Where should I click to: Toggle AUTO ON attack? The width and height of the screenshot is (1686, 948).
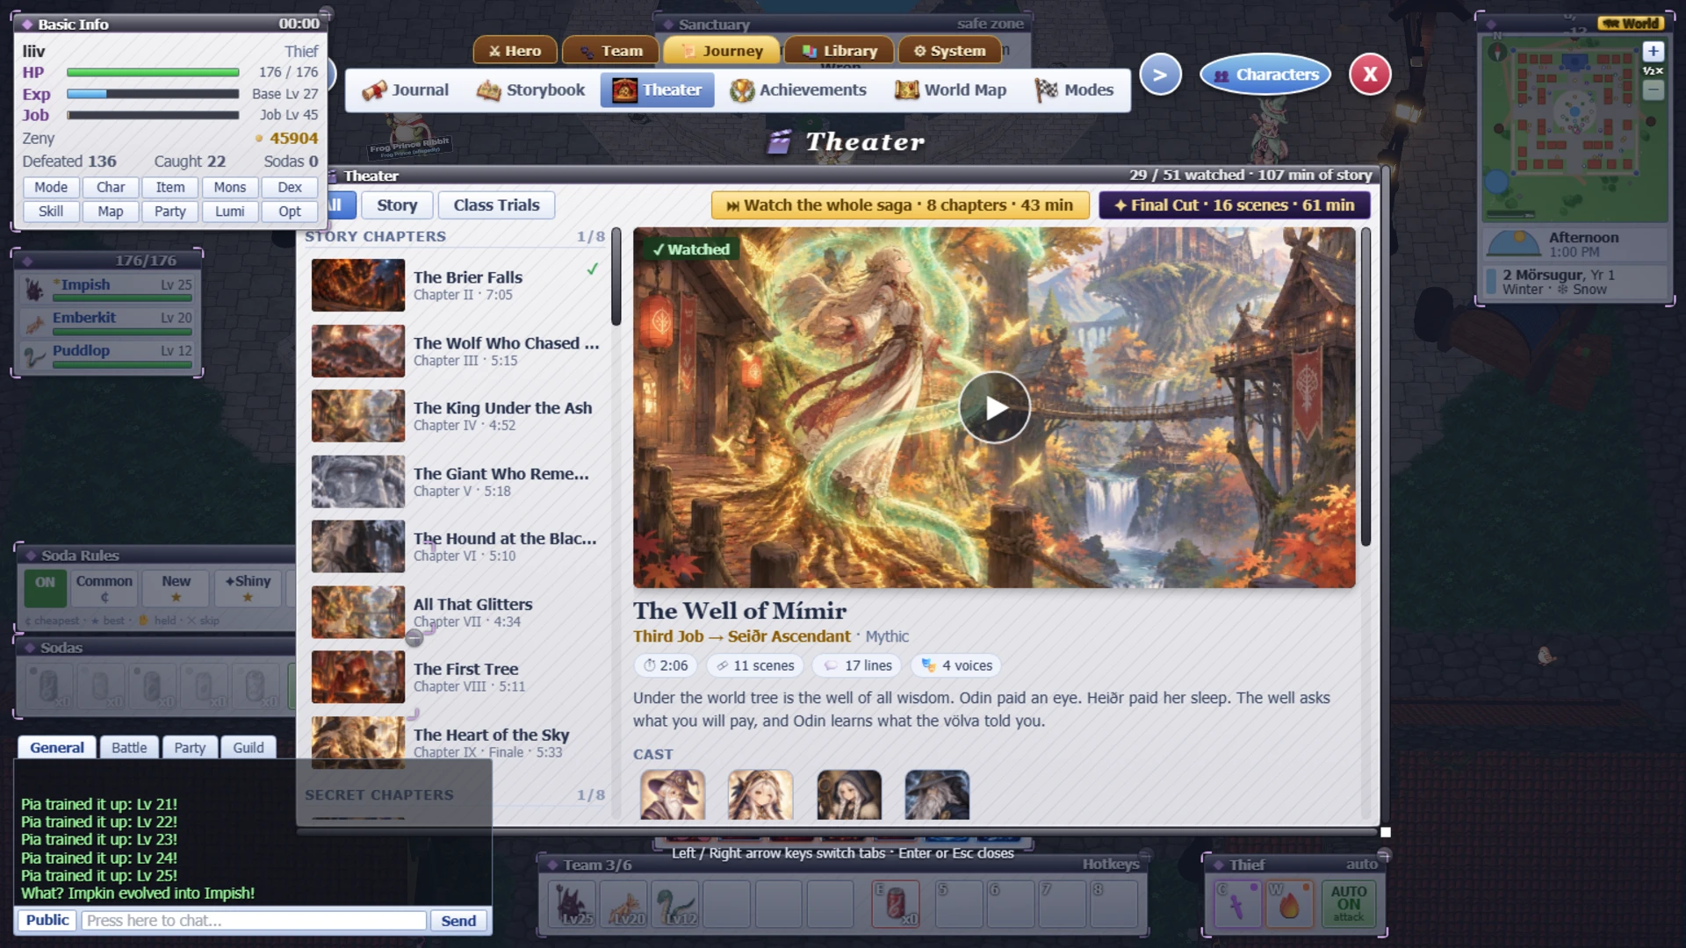(x=1348, y=904)
